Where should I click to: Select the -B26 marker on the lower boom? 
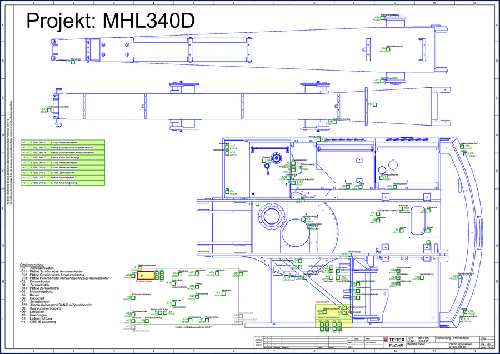tap(334, 122)
